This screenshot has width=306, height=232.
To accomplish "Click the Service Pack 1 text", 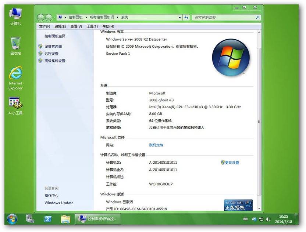I will click(118, 54).
